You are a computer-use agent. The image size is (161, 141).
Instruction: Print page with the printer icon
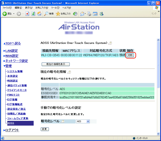click(x=89, y=14)
